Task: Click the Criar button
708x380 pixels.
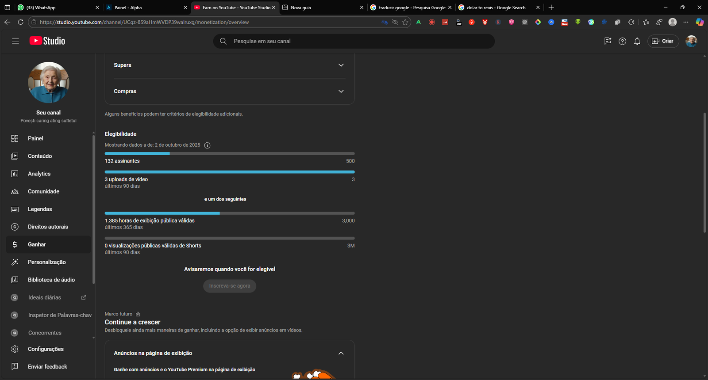Action: pos(663,41)
